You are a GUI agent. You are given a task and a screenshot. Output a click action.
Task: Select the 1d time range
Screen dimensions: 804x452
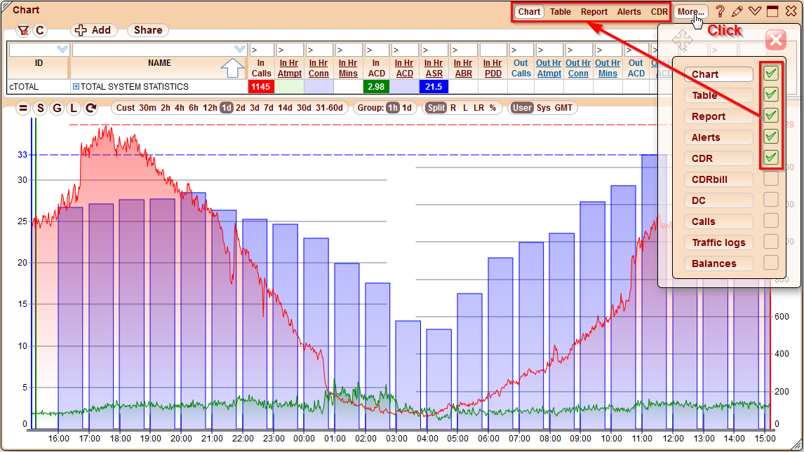(226, 108)
